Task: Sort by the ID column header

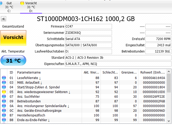Action: pyautogui.click(x=11, y=72)
